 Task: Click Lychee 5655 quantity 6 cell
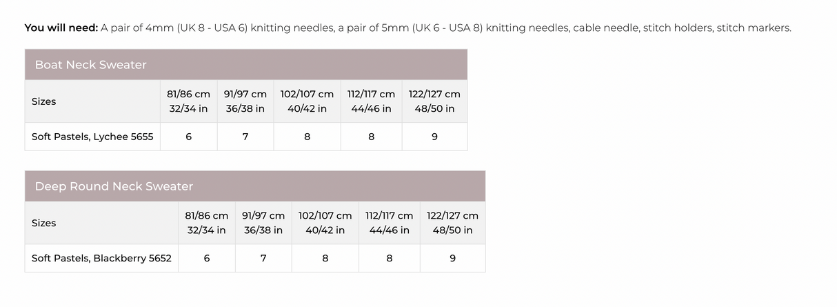[x=188, y=137]
